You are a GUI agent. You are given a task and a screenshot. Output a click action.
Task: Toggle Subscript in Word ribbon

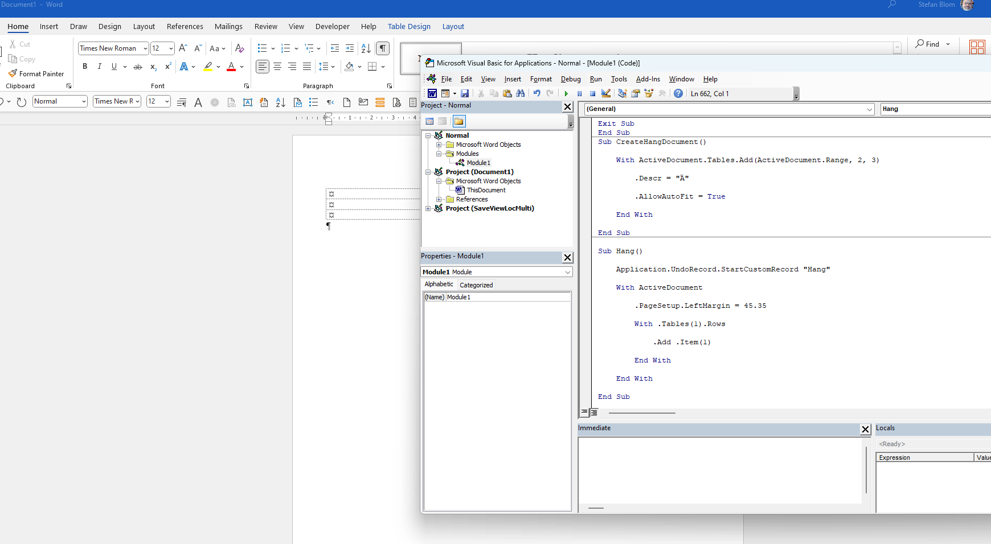[x=153, y=67]
